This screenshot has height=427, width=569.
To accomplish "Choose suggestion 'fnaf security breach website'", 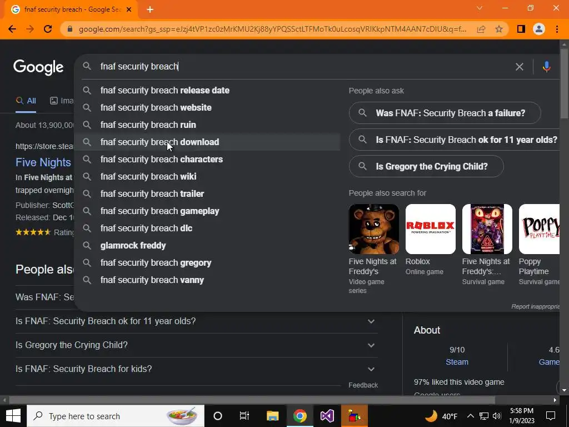I will 207,107.
